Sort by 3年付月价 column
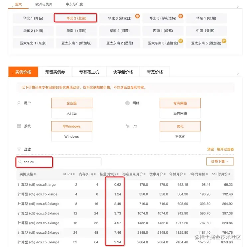Viewport: 248px width, 247px height. 199,174
